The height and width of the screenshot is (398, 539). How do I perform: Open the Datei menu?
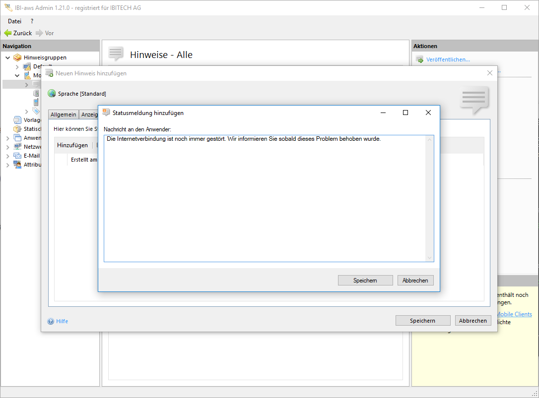point(14,21)
